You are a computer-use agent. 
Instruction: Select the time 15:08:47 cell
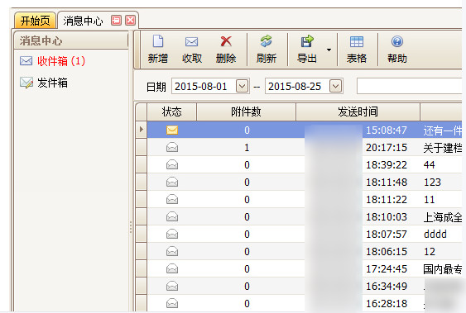[387, 130]
